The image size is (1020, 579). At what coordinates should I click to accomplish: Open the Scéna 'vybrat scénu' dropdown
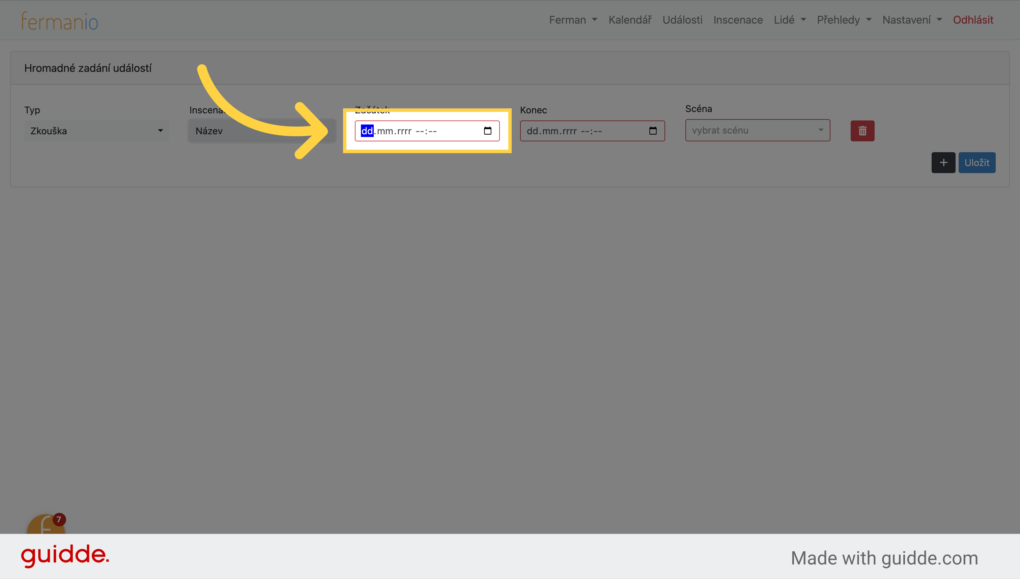click(758, 130)
